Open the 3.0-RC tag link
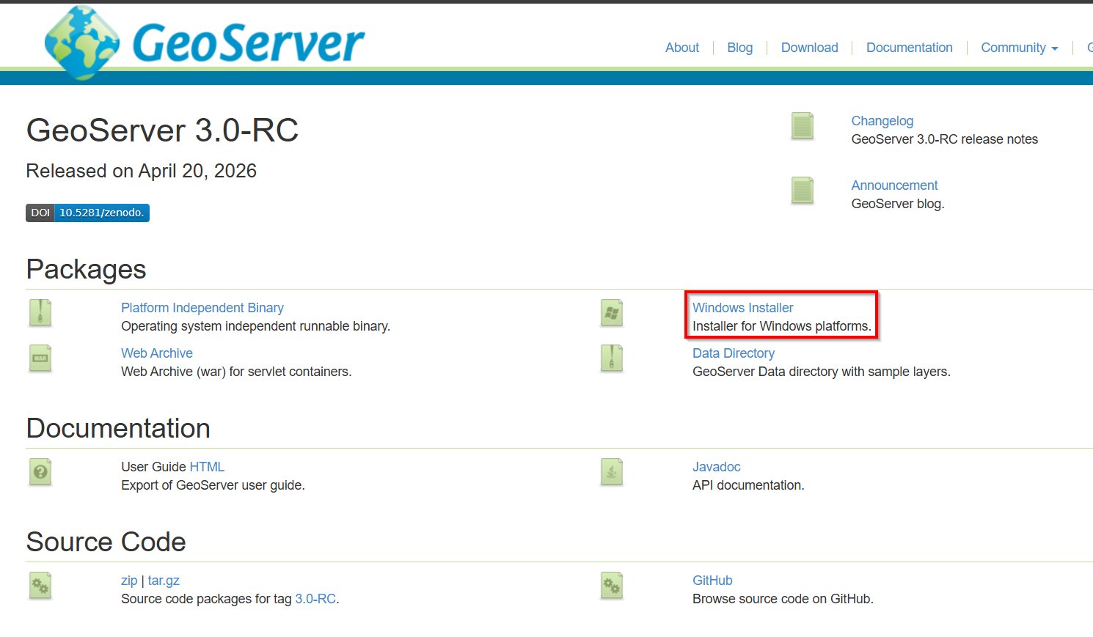Image resolution: width=1093 pixels, height=637 pixels. click(315, 599)
